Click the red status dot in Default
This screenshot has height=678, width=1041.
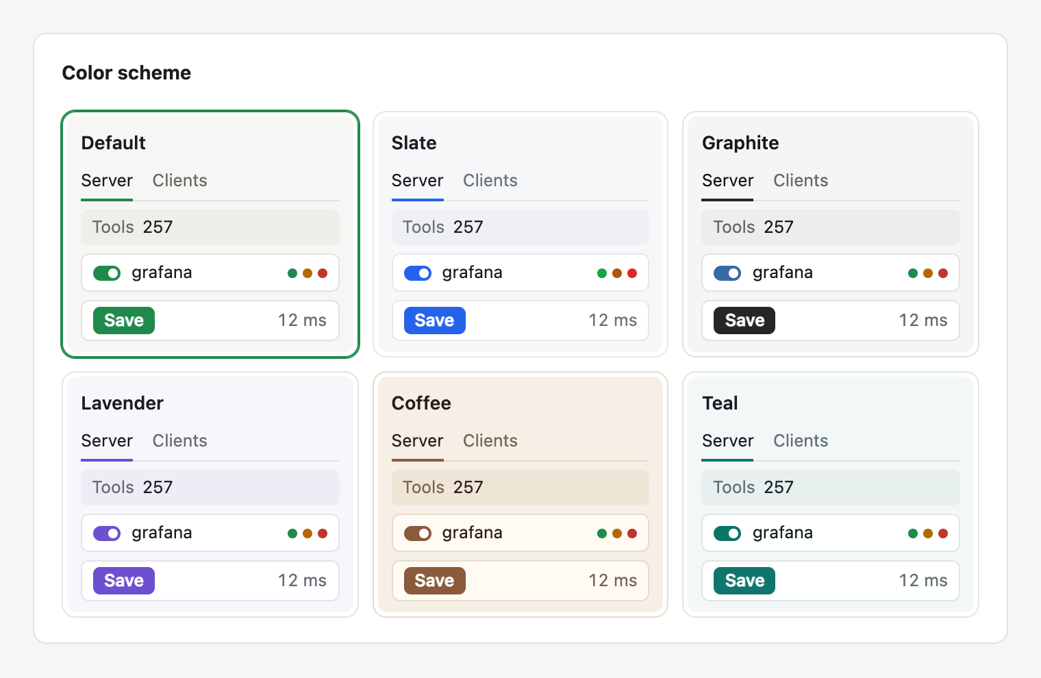pyautogui.click(x=323, y=273)
